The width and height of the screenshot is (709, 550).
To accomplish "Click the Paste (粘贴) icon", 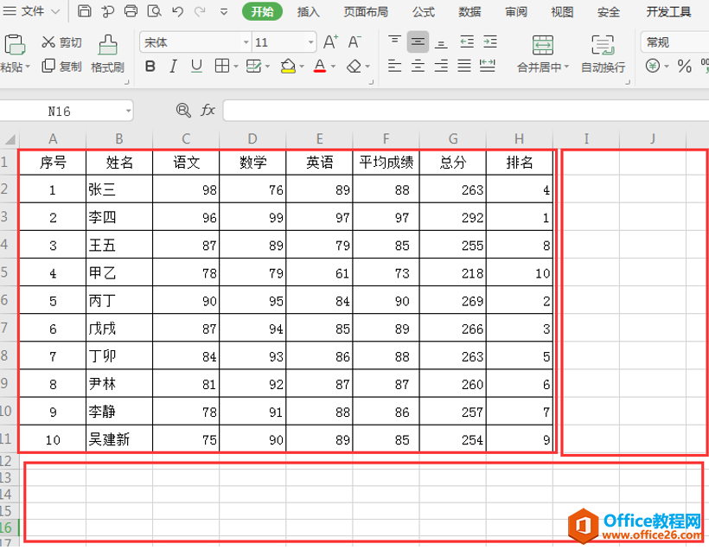I will tap(14, 45).
